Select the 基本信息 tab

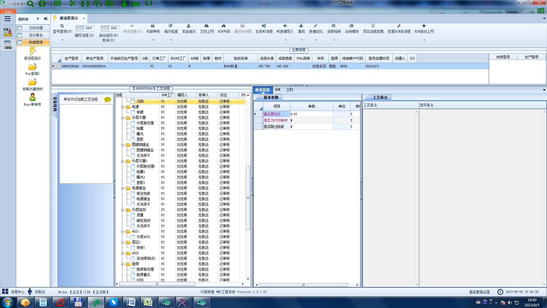click(262, 90)
